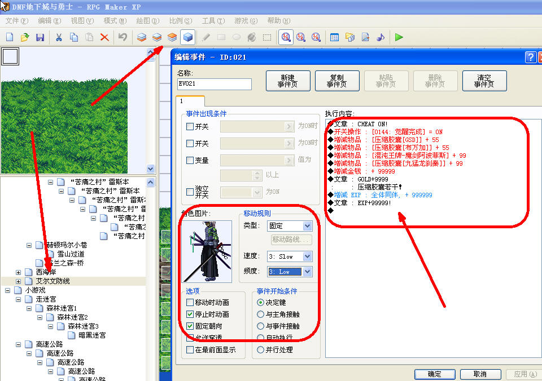Confirm the event with 确定 button
The width and height of the screenshot is (542, 381).
(435, 374)
